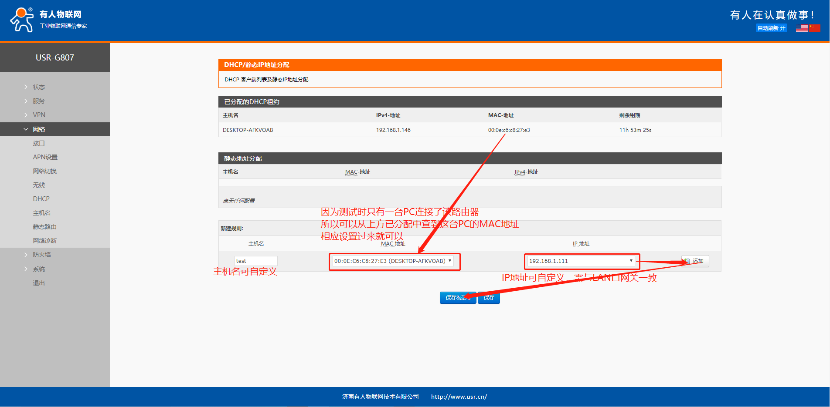This screenshot has height=407, width=830.
Task: Click the hostname field containing test
Action: pyautogui.click(x=255, y=261)
